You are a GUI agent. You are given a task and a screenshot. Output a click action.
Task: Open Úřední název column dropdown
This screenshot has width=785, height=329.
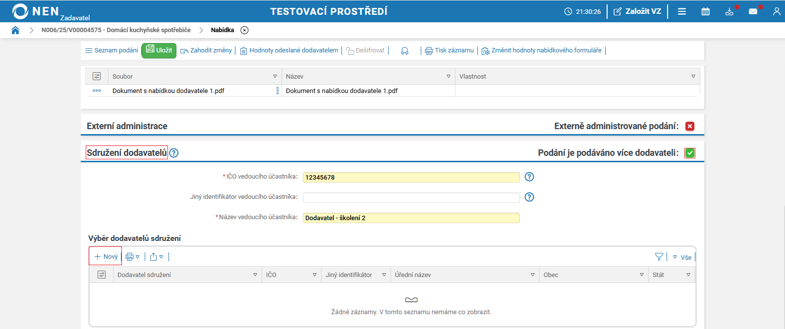[x=533, y=275]
